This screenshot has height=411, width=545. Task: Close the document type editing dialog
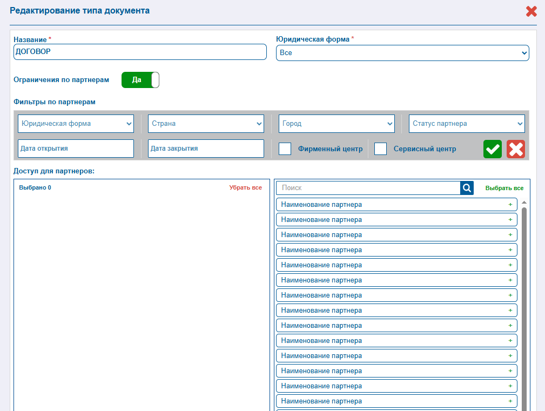point(531,11)
